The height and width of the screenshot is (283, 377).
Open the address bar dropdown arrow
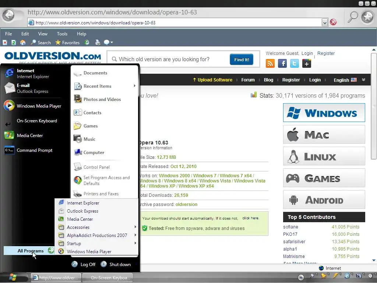325,22
